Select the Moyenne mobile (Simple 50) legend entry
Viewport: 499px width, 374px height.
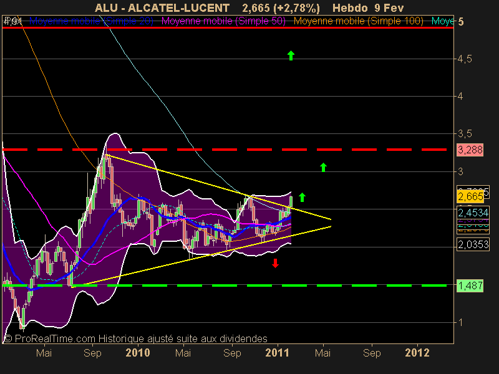point(223,21)
